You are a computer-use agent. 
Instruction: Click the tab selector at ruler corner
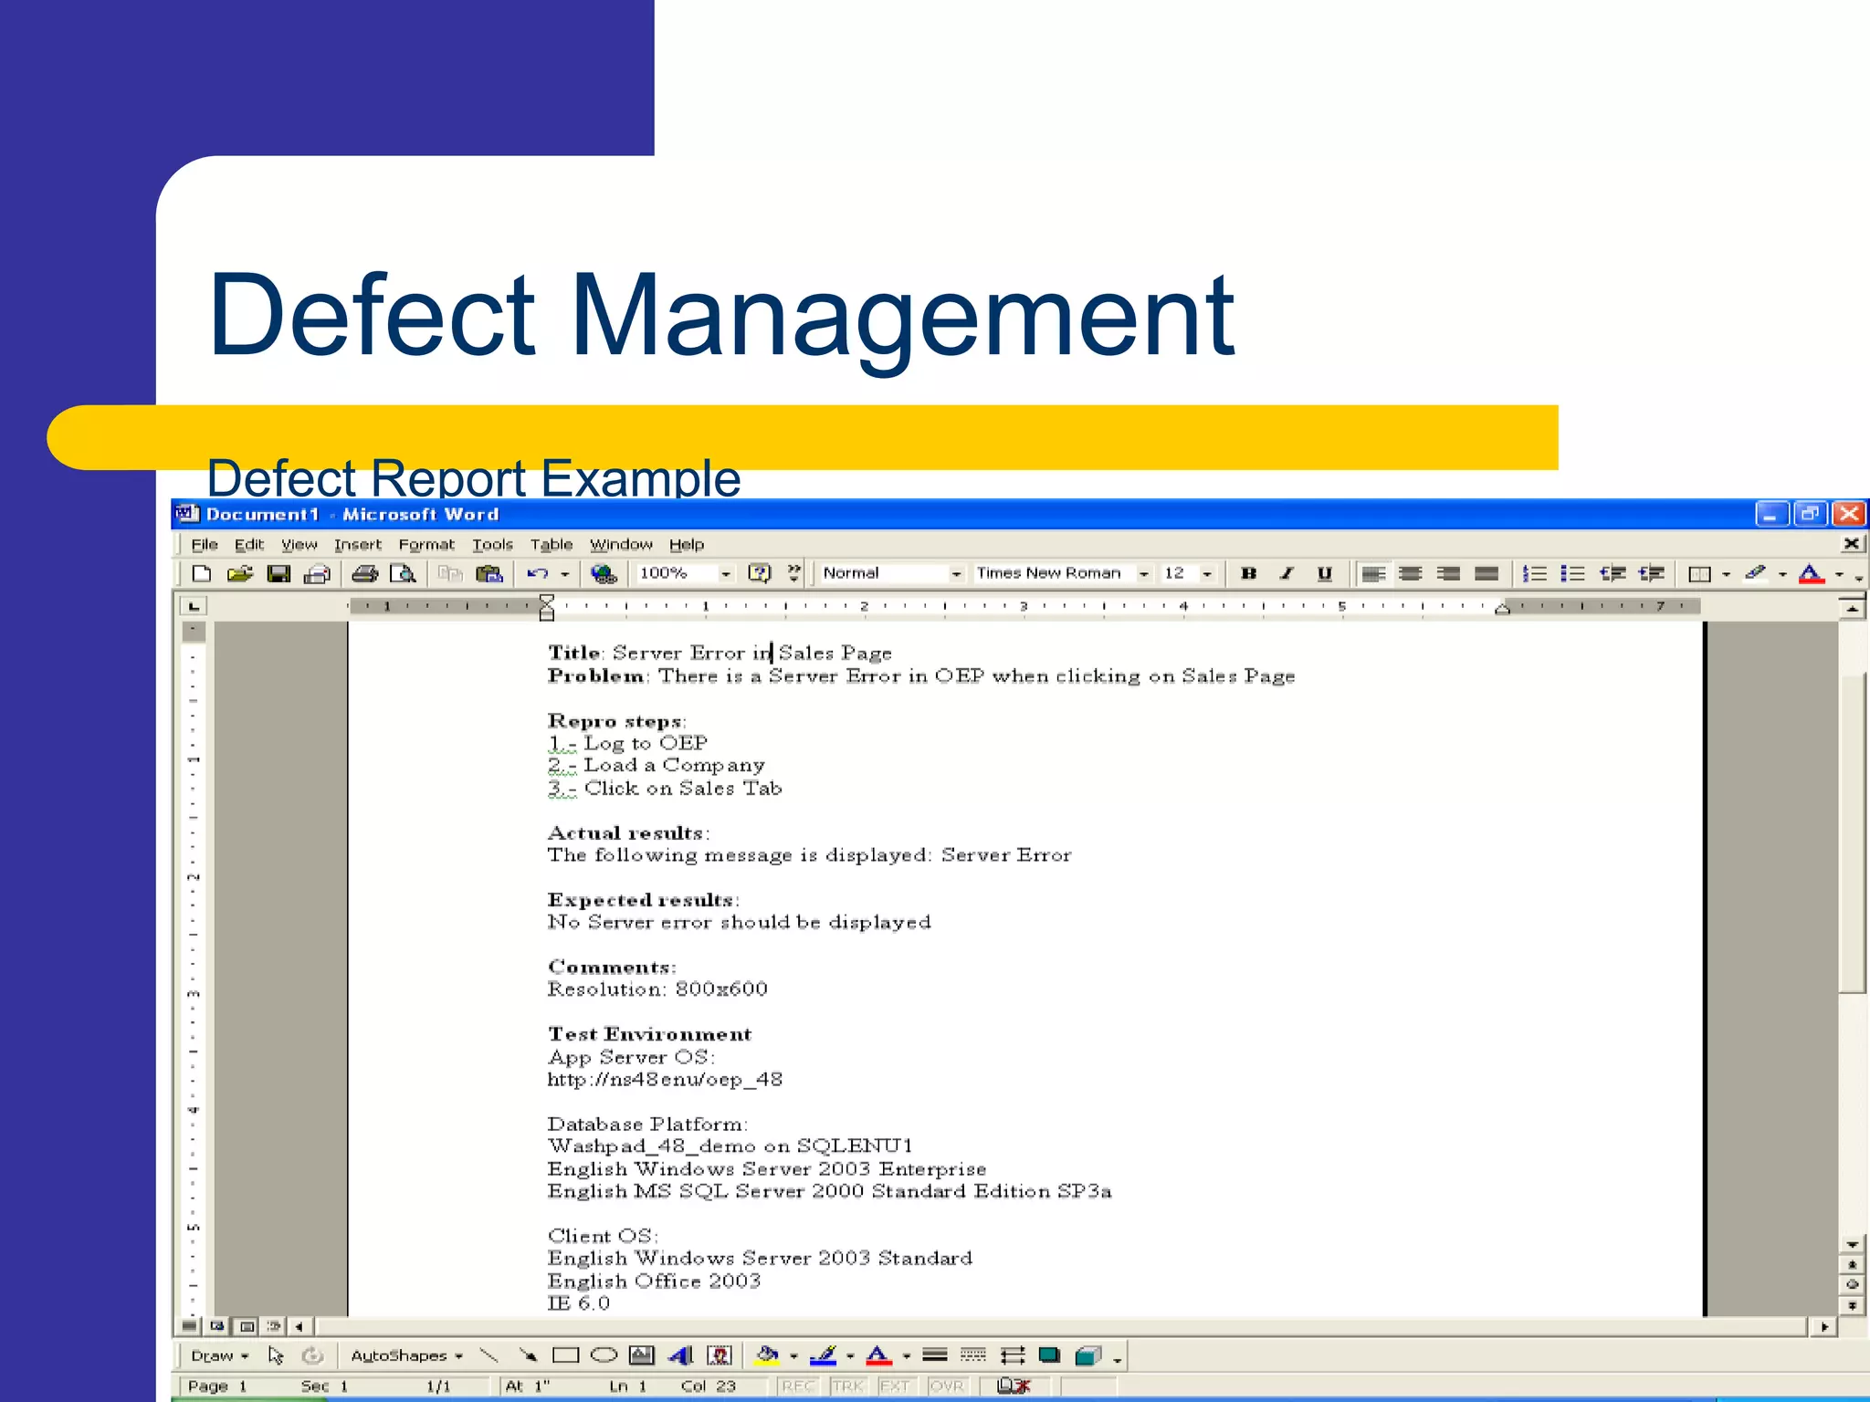(x=194, y=606)
